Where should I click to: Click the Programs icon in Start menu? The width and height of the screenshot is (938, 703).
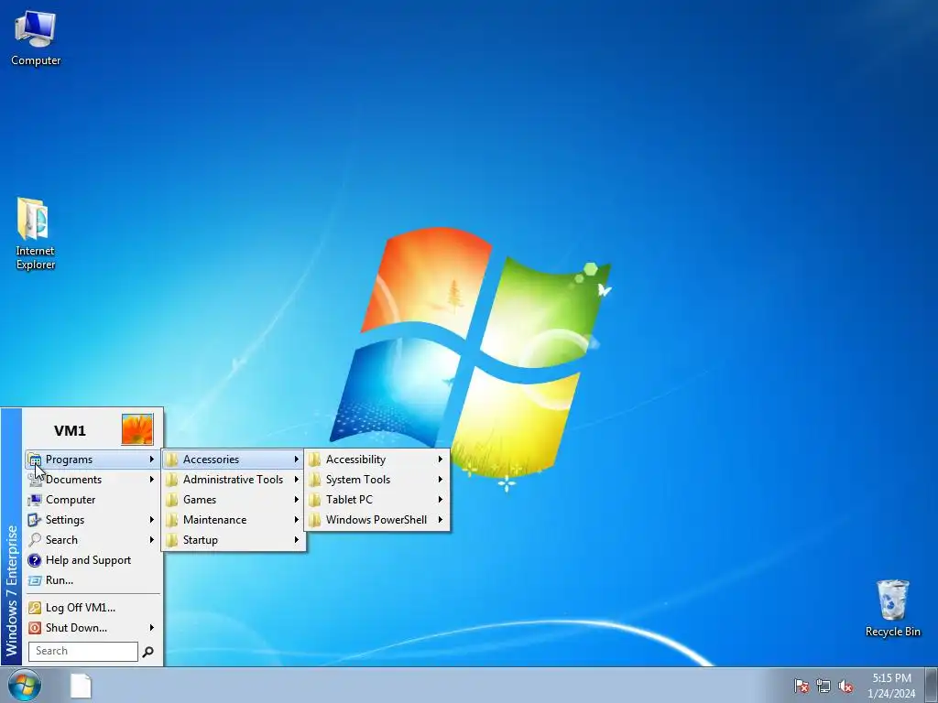[35, 460]
